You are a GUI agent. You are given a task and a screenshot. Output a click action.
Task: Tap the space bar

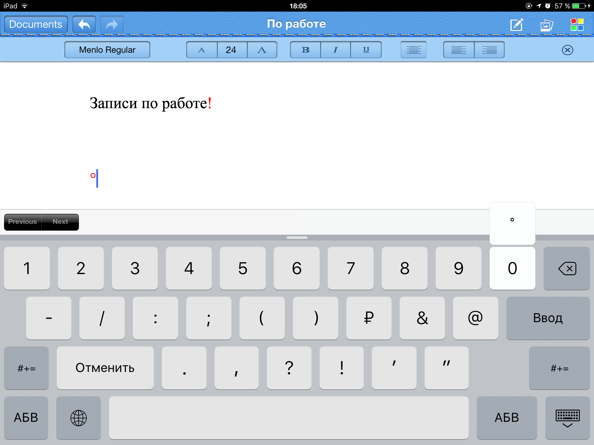(x=289, y=418)
